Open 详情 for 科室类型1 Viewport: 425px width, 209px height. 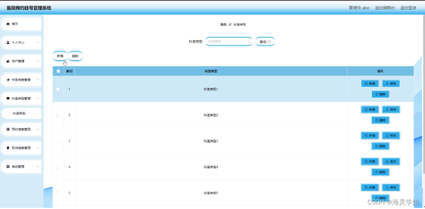coord(370,84)
